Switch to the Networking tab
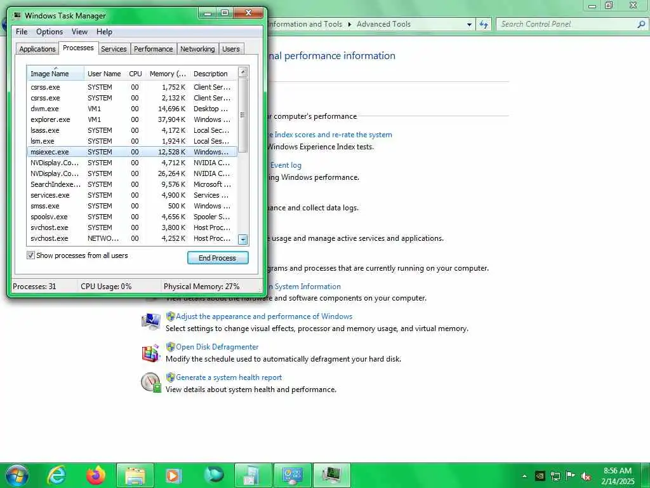650x488 pixels. click(197, 48)
